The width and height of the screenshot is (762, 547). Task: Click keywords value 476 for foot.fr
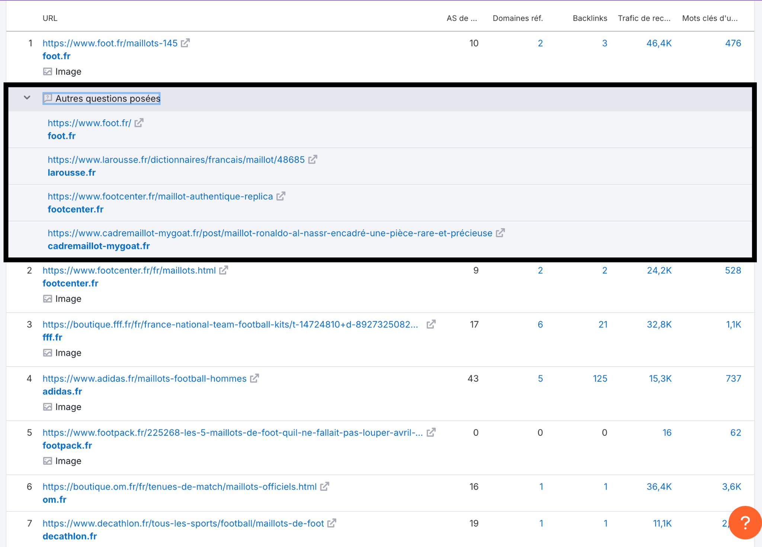733,43
